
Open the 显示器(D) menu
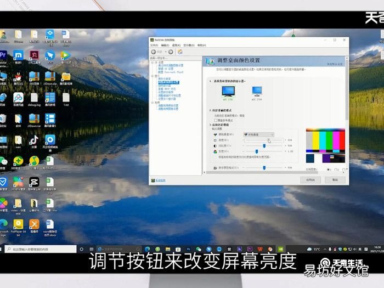pyautogui.click(x=189, y=46)
